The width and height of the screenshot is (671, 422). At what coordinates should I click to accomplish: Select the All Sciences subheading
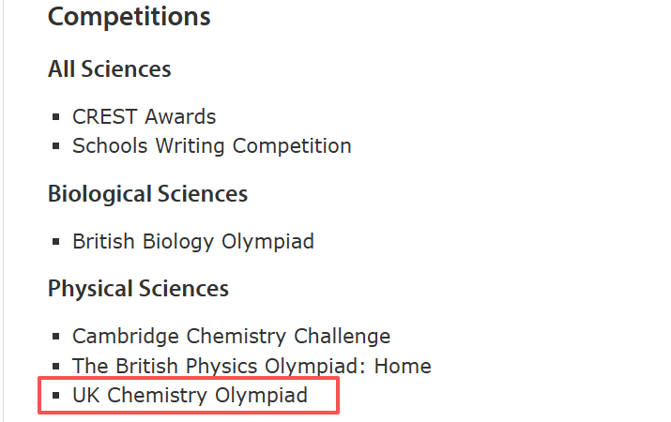point(109,69)
